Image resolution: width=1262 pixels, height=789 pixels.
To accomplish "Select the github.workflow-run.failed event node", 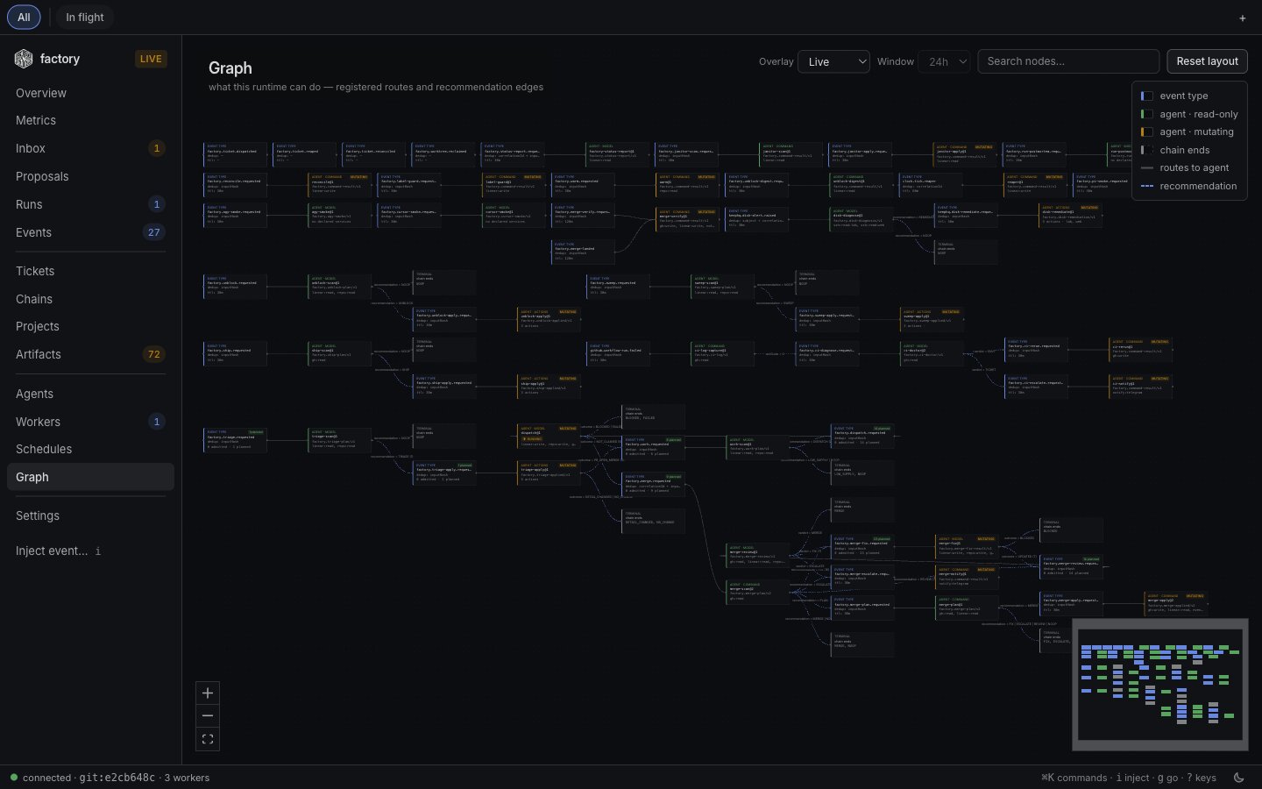I will click(x=618, y=353).
